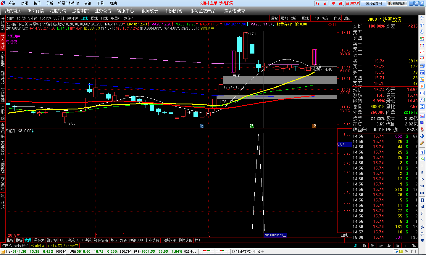The width and height of the screenshot is (426, 255).
Task: Expand the 超牛 sub-indicator dropdown triangle
Action: tap(7, 131)
